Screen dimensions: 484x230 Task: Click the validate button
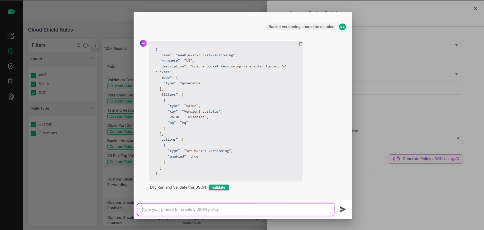(219, 187)
